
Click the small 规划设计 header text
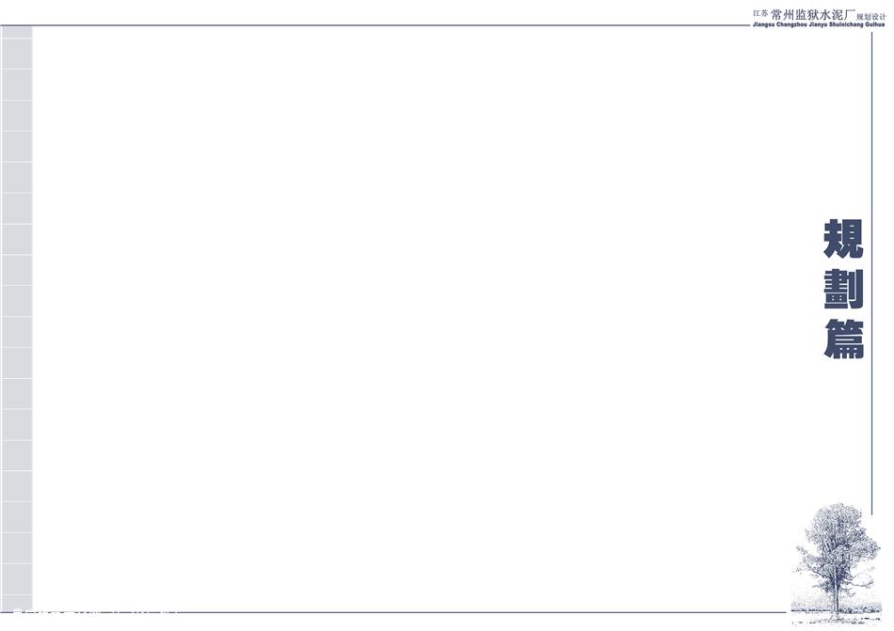click(871, 17)
